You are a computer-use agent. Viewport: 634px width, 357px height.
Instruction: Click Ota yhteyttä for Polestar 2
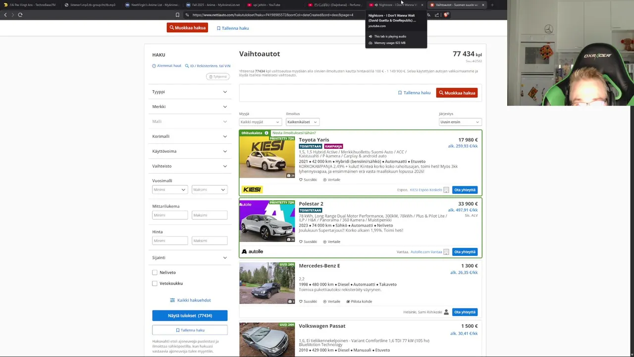[x=465, y=252]
